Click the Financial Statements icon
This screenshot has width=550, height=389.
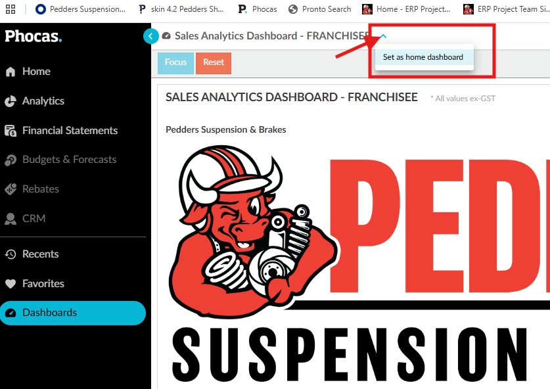coord(11,131)
